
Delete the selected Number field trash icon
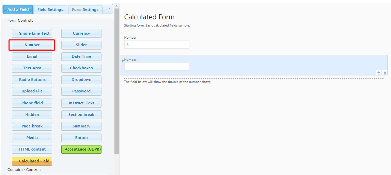coord(385,73)
